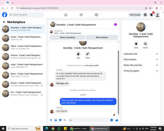Mute this chat with bell icon
The width and height of the screenshot is (164, 131).
(136, 44)
